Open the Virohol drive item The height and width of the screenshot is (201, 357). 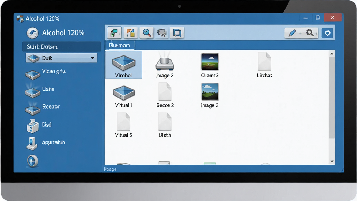pos(123,65)
